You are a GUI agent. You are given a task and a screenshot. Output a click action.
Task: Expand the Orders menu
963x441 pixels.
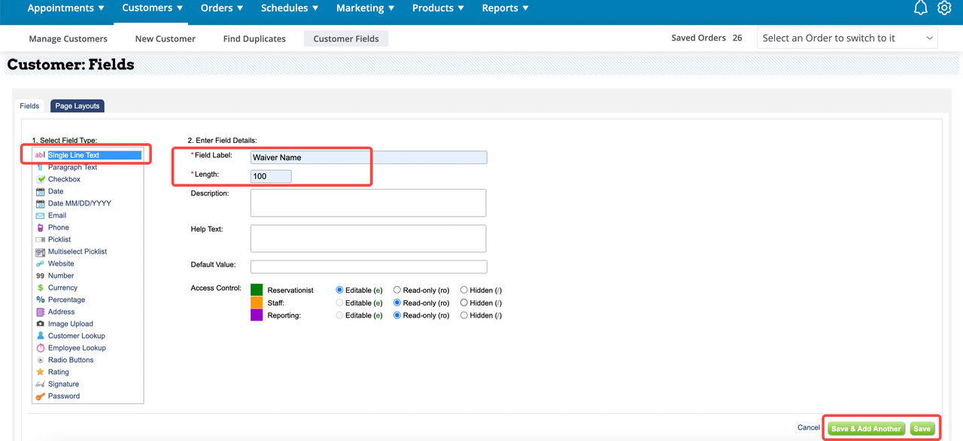(x=222, y=8)
